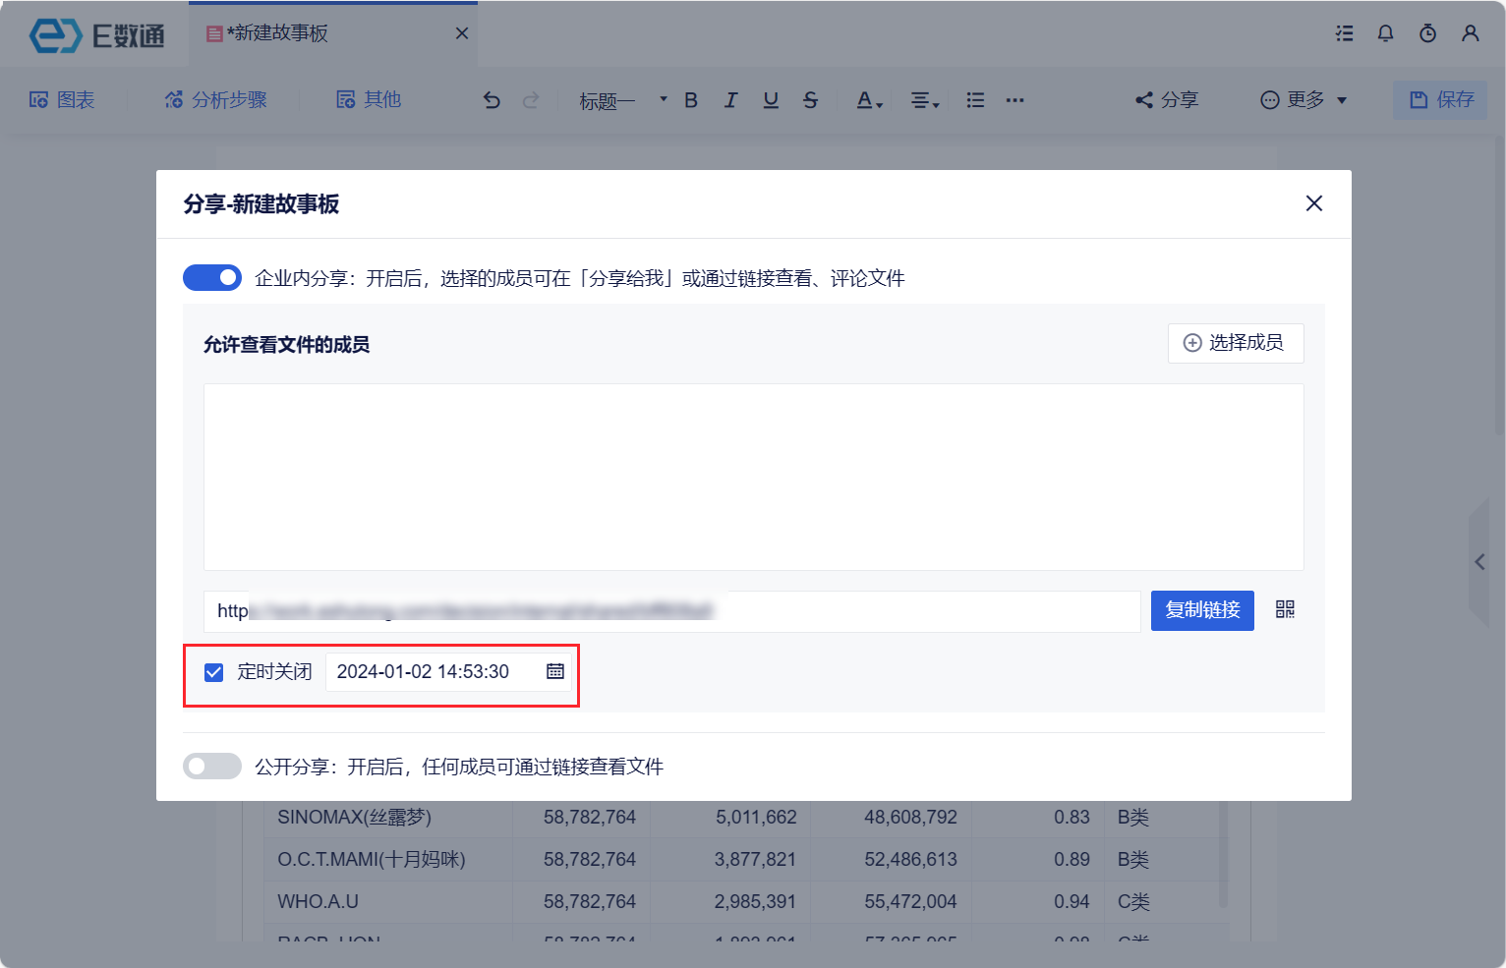Viewport: 1506px width, 968px height.
Task: Click the 2,985,391 value
Action: click(x=755, y=902)
